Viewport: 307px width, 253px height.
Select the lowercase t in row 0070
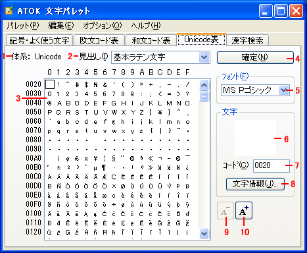pyautogui.click(x=86, y=130)
